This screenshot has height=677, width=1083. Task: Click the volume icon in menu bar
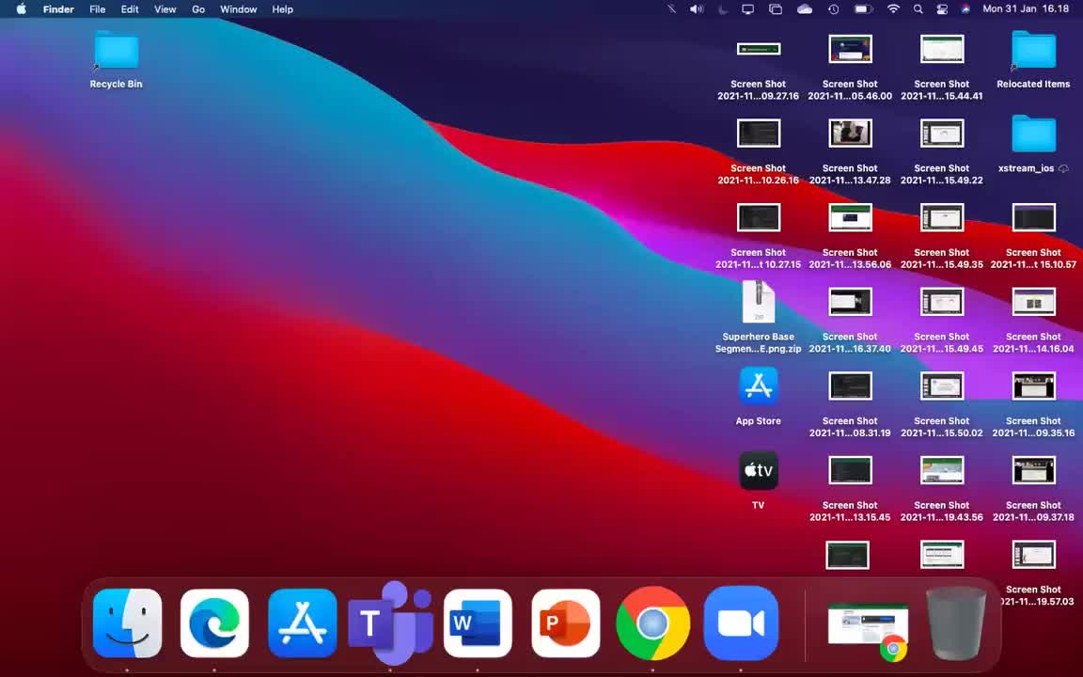click(x=697, y=9)
